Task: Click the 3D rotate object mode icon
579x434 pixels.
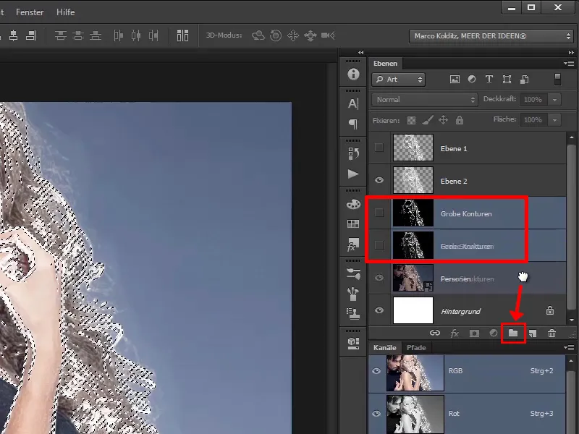Action: tap(258, 35)
